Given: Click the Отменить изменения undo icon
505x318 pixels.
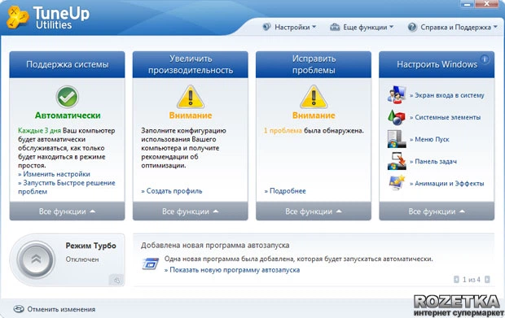Looking at the screenshot, I should 19,309.
